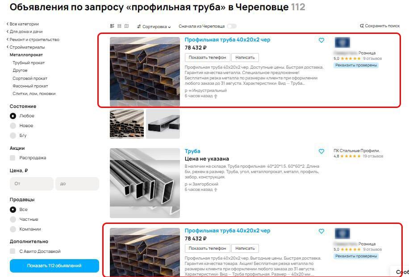
Task: Open Сортовой прокат subcategory
Action: [x=30, y=79]
